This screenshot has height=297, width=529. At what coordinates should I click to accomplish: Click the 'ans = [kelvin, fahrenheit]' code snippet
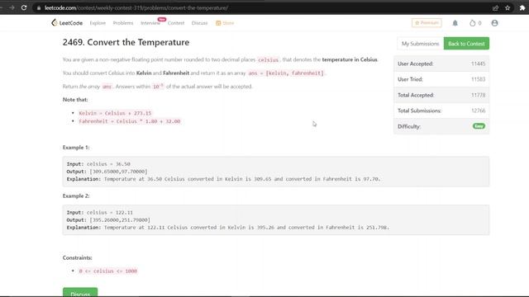[286, 73]
